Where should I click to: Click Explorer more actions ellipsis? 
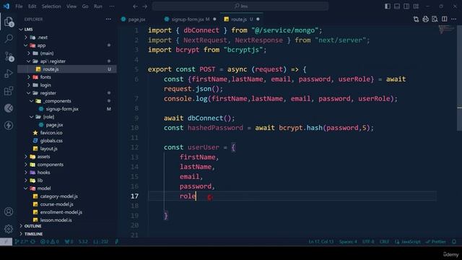click(x=108, y=19)
